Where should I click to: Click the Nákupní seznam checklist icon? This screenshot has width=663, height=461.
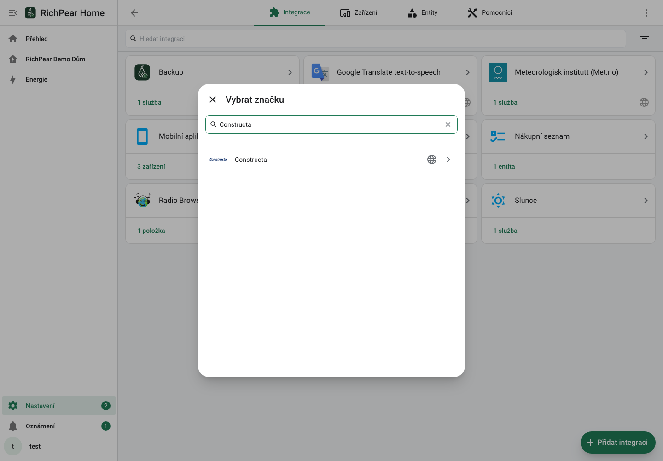click(498, 136)
